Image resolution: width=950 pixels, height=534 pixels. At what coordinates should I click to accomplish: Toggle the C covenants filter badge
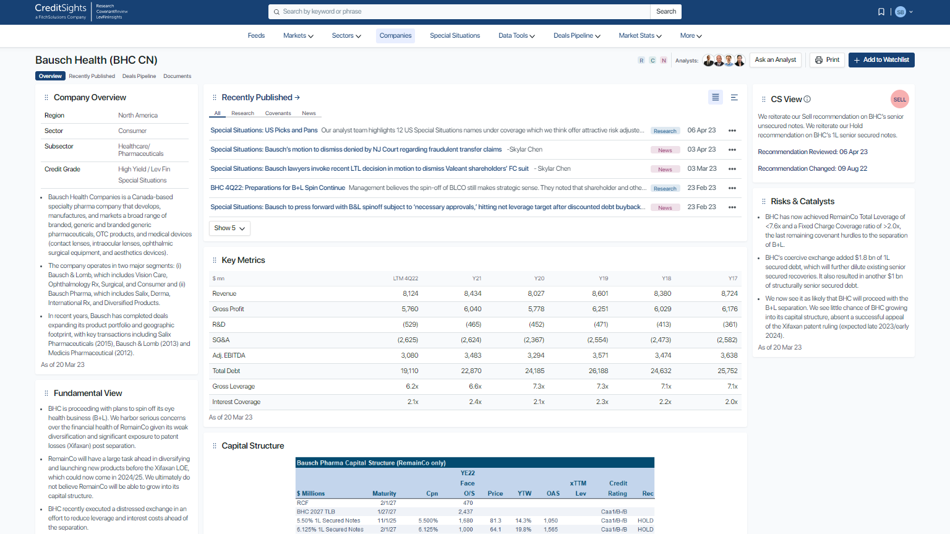click(653, 60)
